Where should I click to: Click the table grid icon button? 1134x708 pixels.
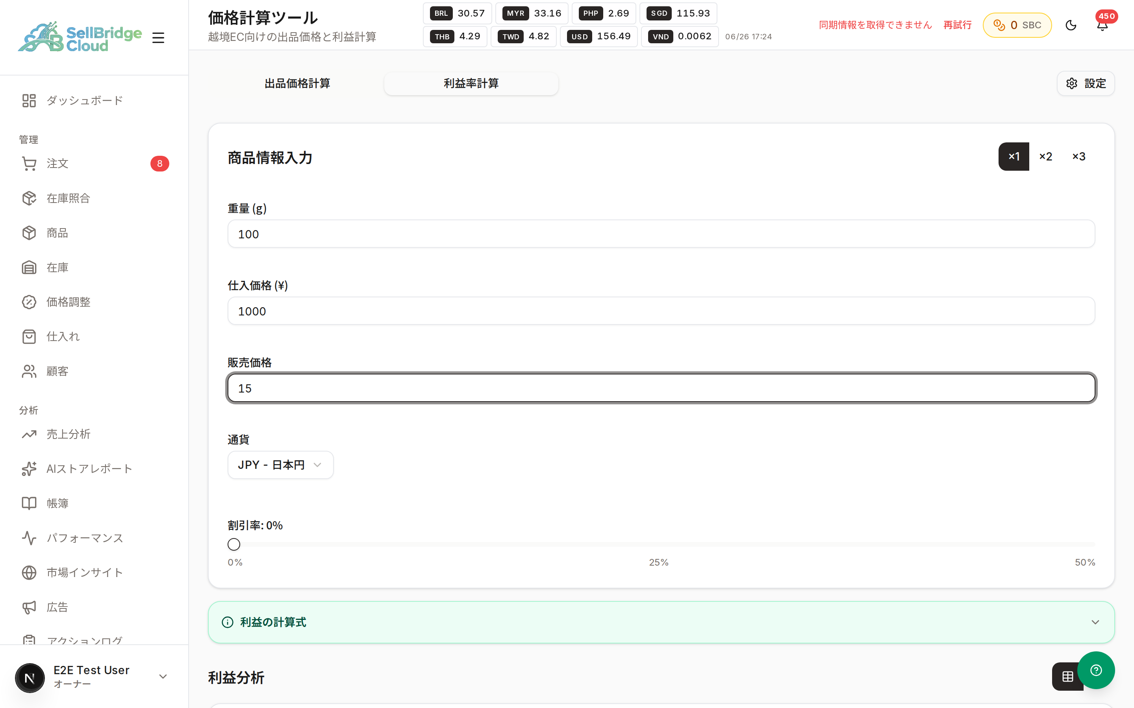(1067, 676)
